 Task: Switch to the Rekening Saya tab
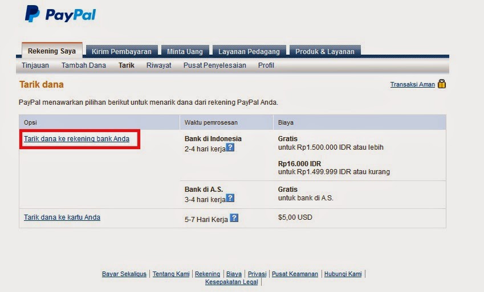[x=52, y=51]
